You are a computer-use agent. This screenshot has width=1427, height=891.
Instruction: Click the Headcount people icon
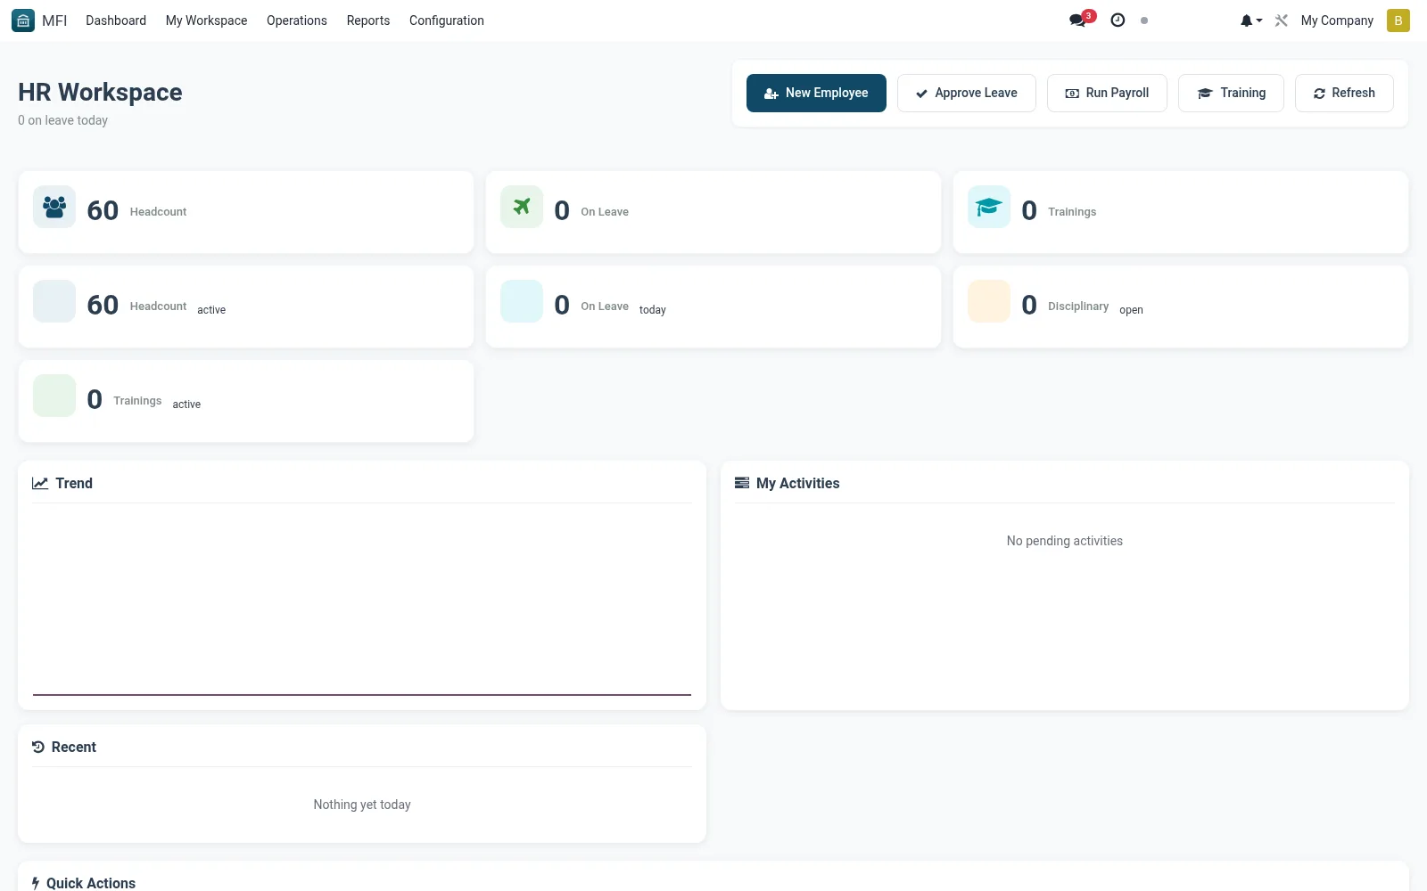tap(54, 207)
